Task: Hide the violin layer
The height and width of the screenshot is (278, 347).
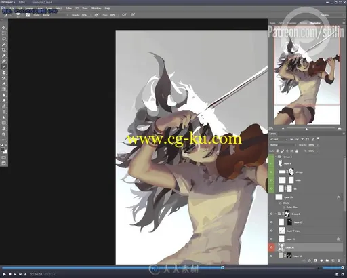Action: (271, 180)
